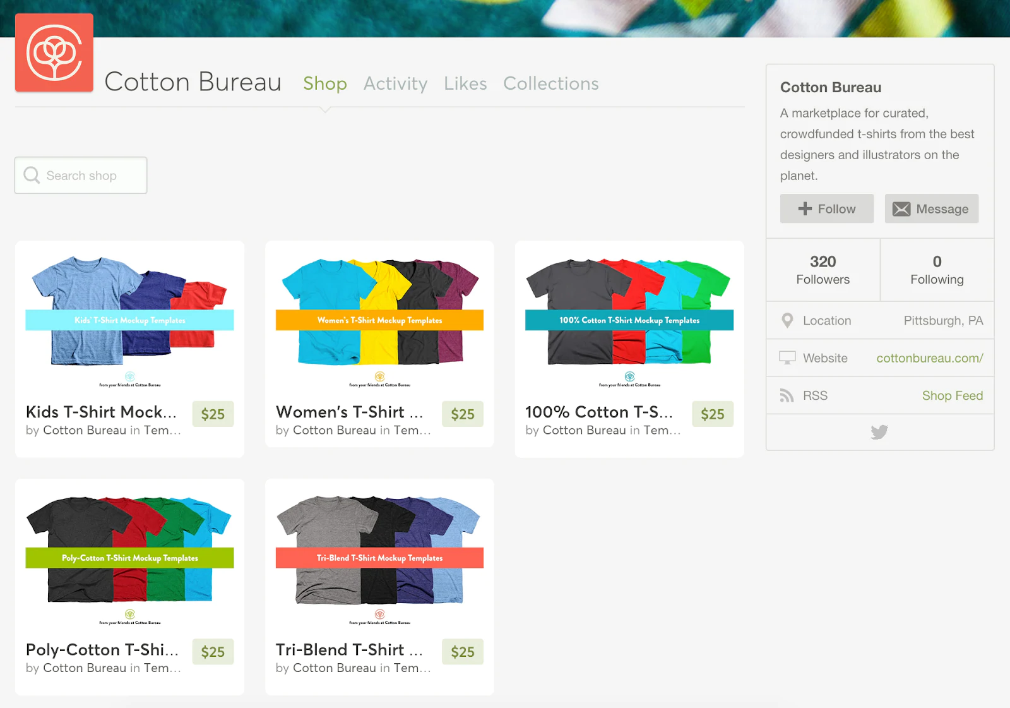Click the RSS feed icon

tap(787, 395)
